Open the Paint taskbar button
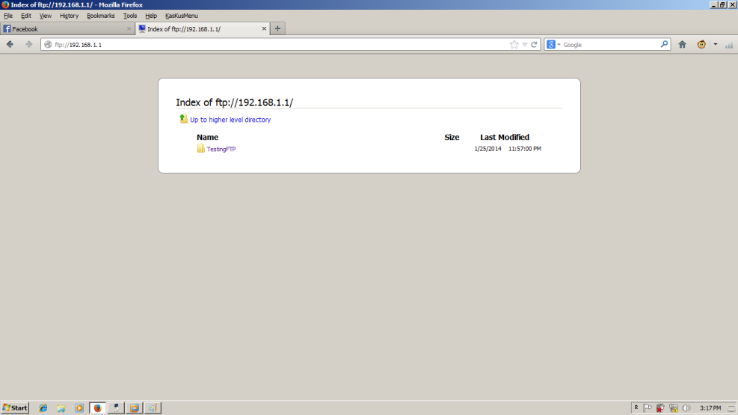Screen dimensions: 738x415 pos(153,408)
